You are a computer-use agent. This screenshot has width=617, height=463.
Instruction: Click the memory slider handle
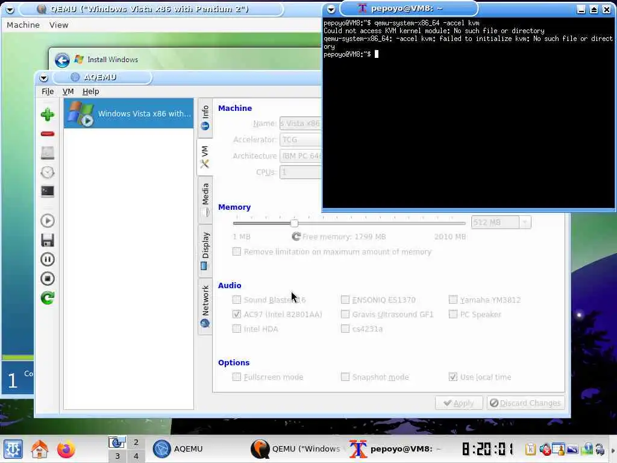coord(294,223)
